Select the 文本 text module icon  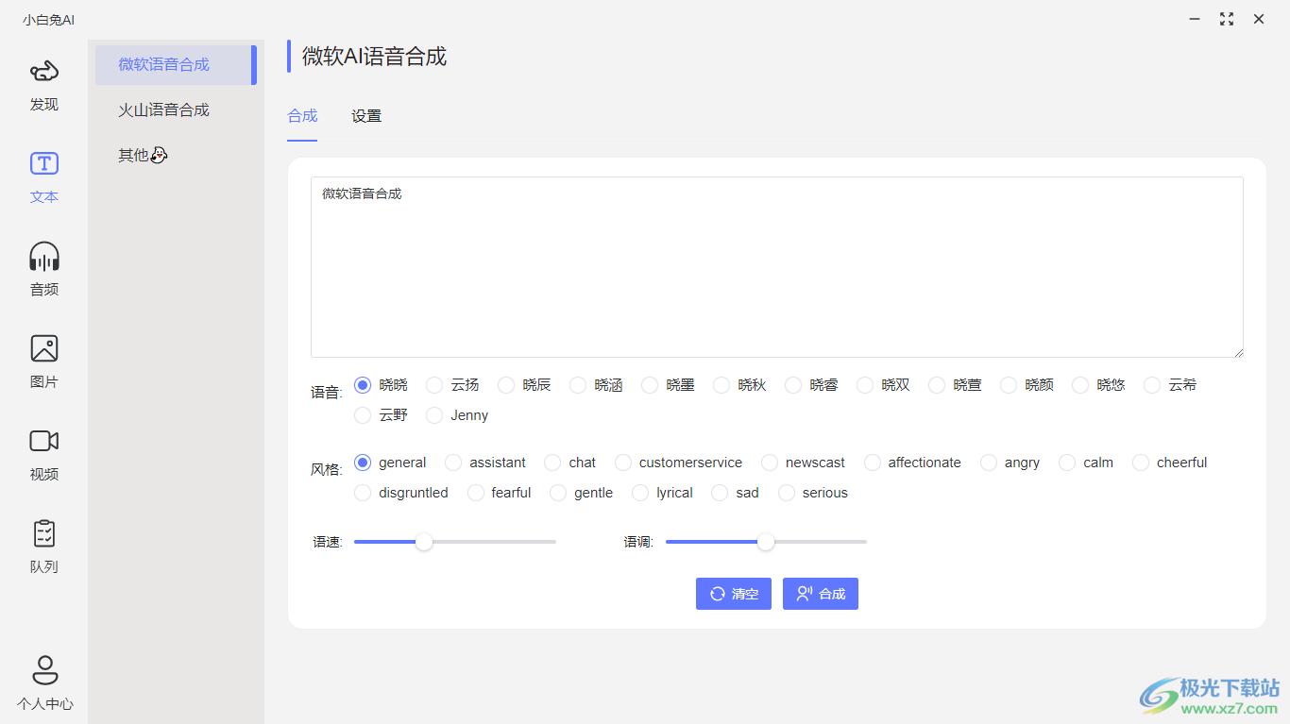pos(44,163)
